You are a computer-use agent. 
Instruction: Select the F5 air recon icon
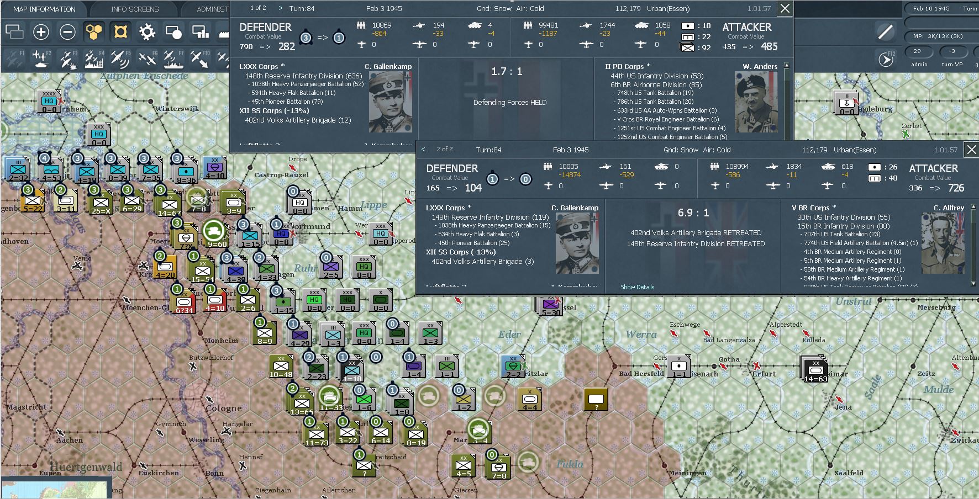pyautogui.click(x=120, y=59)
